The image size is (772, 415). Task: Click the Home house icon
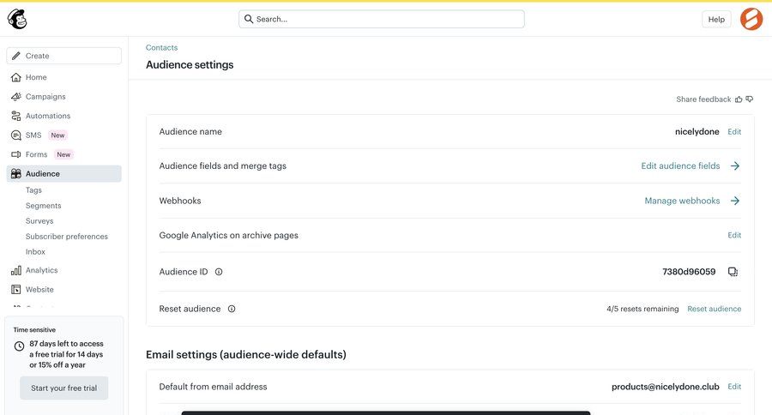pyautogui.click(x=16, y=77)
